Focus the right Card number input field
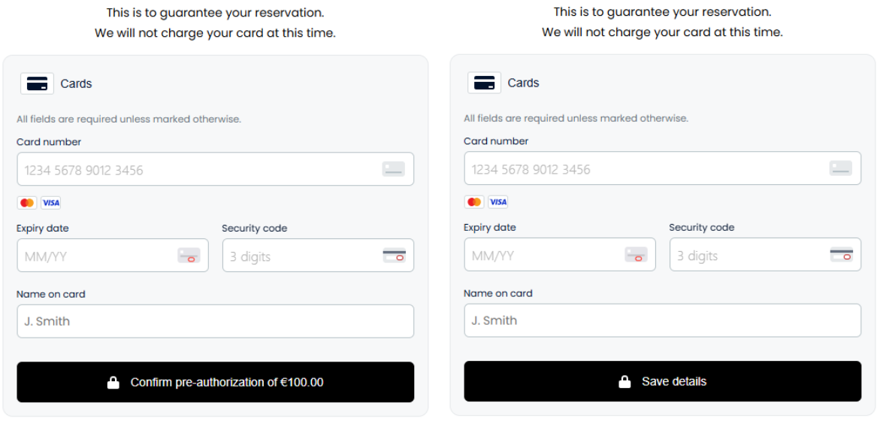This screenshot has height=421, width=880. pyautogui.click(x=663, y=168)
